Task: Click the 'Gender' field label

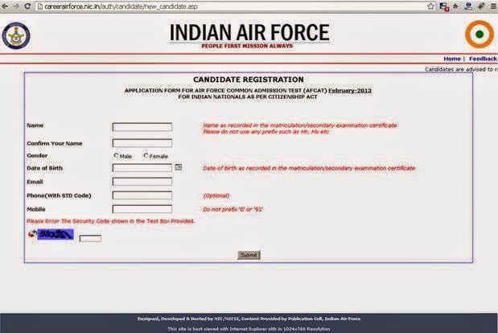Action: (x=37, y=155)
